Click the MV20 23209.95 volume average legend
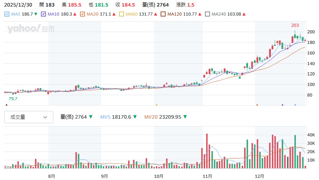The width and height of the screenshot is (319, 180). (165, 117)
